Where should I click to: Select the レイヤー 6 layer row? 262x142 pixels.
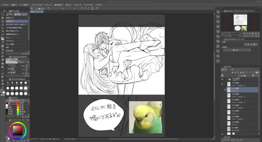coord(242,90)
